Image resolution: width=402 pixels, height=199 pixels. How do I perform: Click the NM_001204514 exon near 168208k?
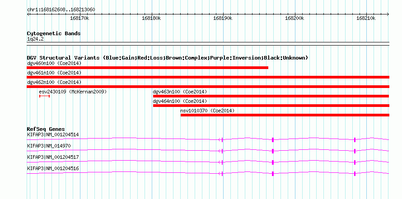pyautogui.click(x=355, y=139)
